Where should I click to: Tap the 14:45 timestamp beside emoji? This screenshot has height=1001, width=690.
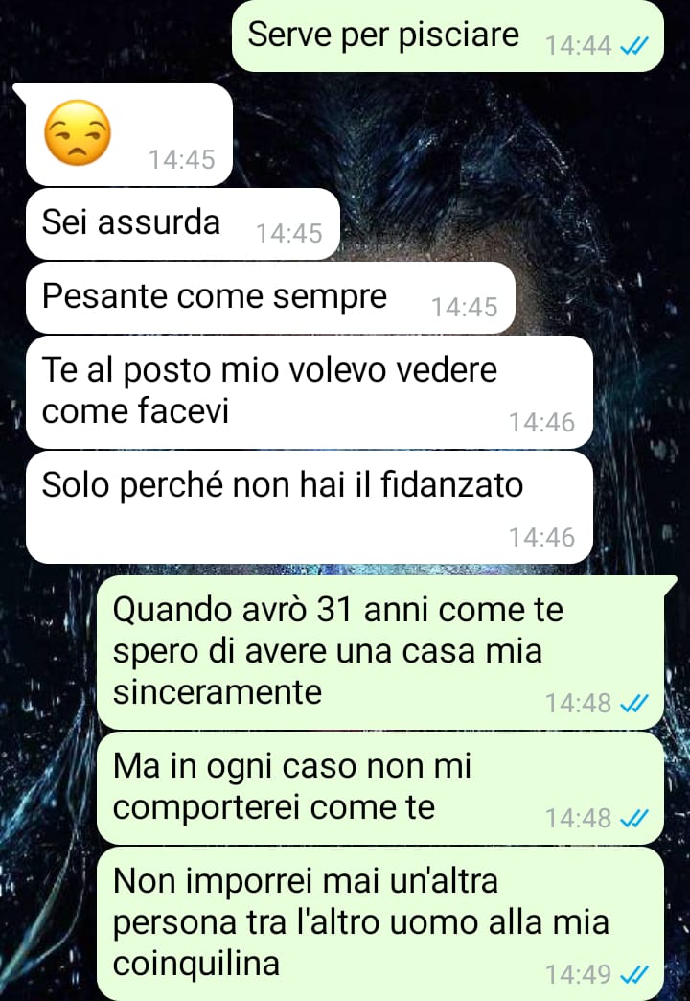point(182,159)
